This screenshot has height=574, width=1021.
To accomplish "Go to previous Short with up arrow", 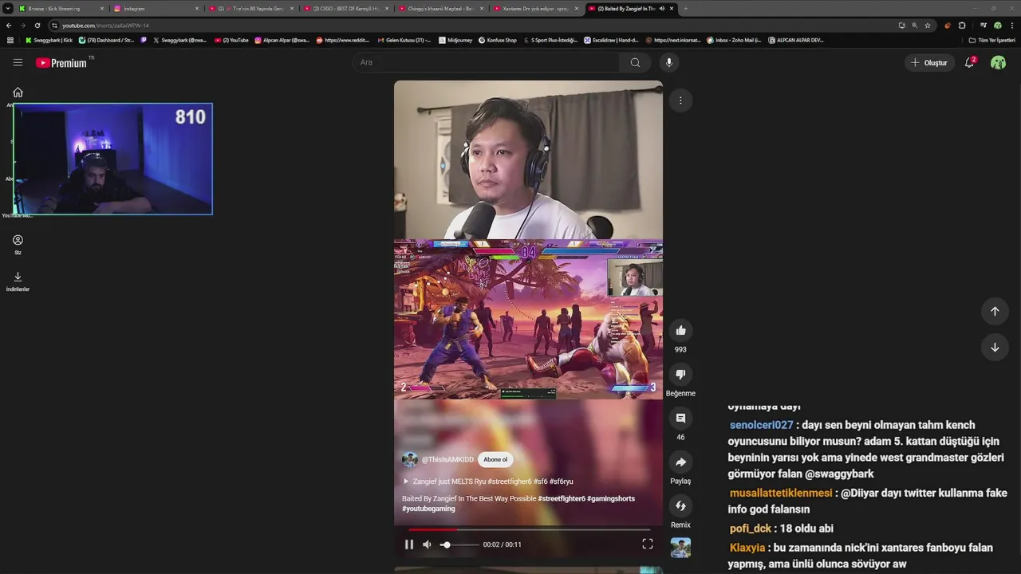I will [x=995, y=311].
